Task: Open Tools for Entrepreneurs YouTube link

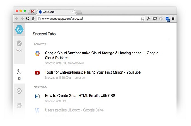Action: 93,72
